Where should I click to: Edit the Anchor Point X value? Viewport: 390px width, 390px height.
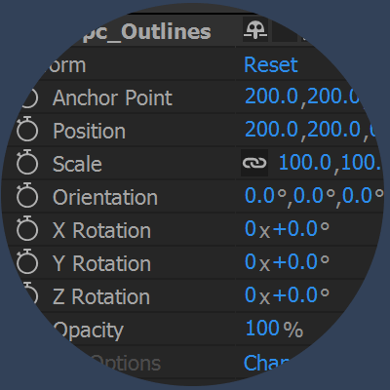(x=271, y=97)
